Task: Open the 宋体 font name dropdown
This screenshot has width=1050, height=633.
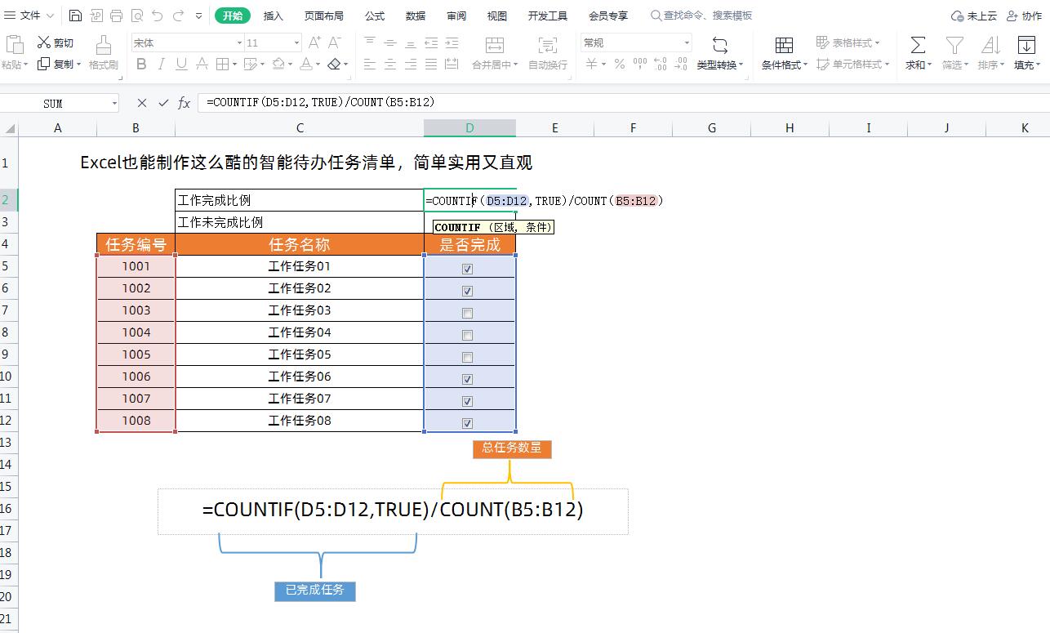Action: (238, 42)
